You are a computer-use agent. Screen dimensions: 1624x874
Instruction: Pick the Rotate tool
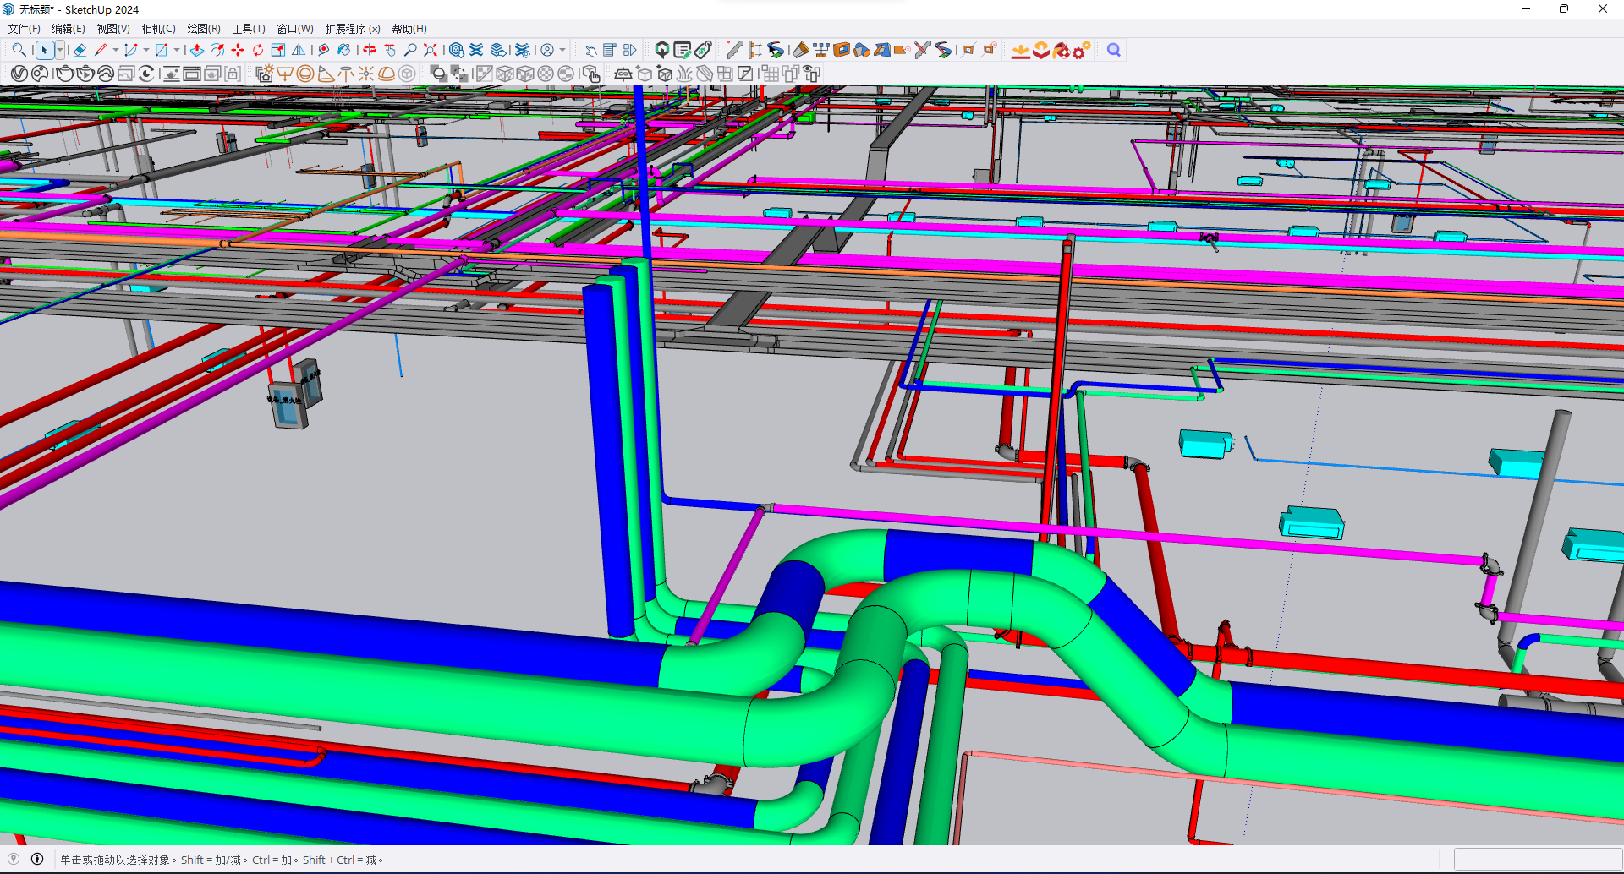258,51
